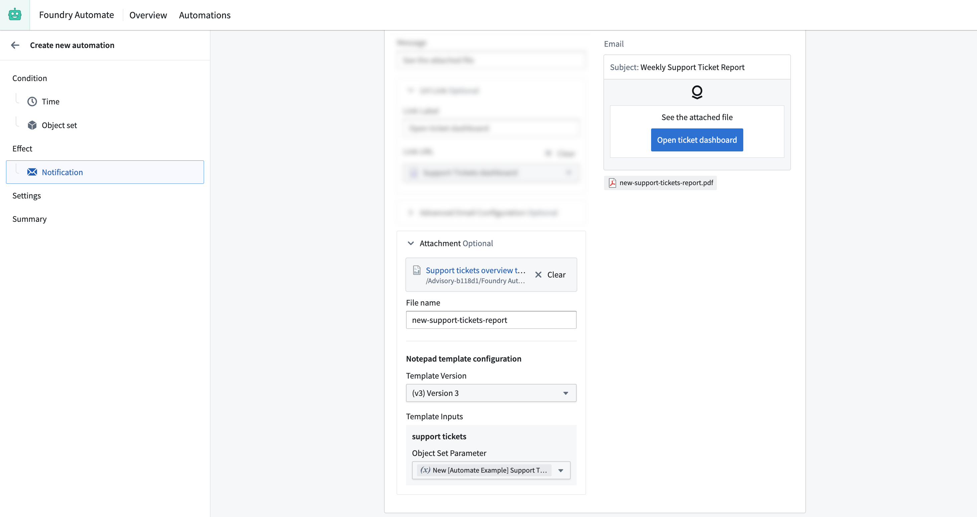977x517 pixels.
Task: Open the Automations menu tab
Action: tap(204, 15)
